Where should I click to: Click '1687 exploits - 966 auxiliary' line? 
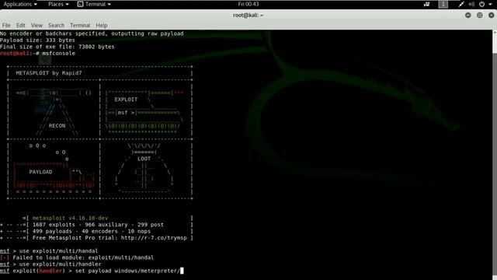pyautogui.click(x=98, y=225)
